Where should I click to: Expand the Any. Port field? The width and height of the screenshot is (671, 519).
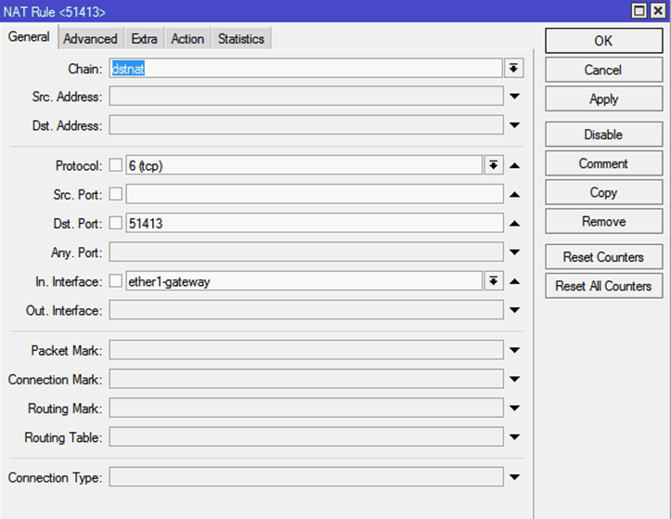click(514, 253)
